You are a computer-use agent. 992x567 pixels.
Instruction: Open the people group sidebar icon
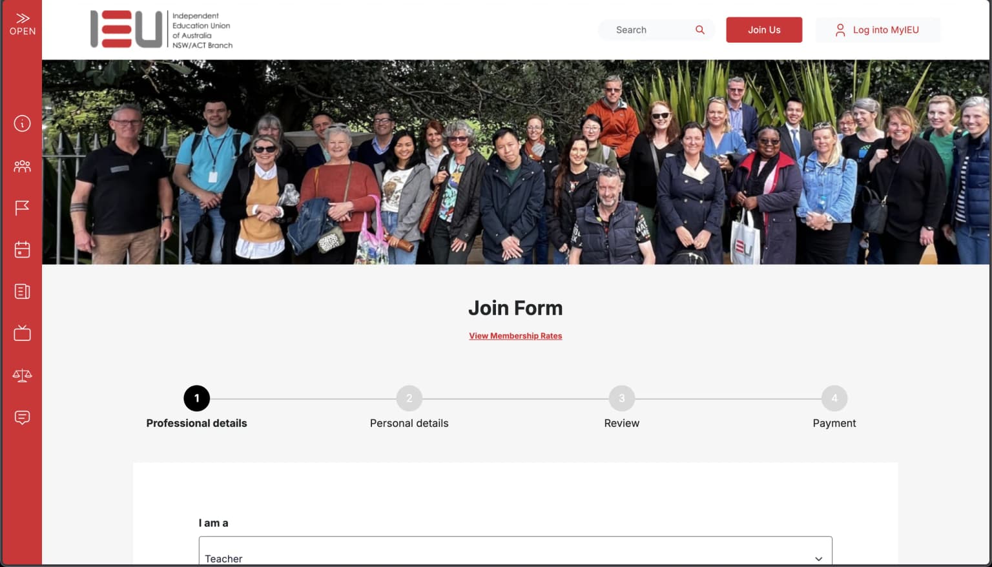click(23, 167)
